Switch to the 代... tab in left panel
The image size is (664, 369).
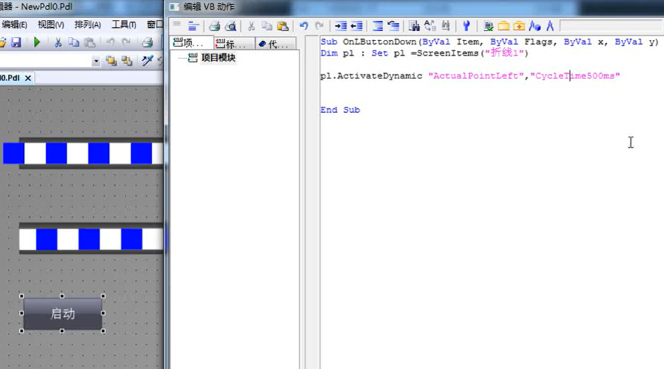[x=276, y=44]
